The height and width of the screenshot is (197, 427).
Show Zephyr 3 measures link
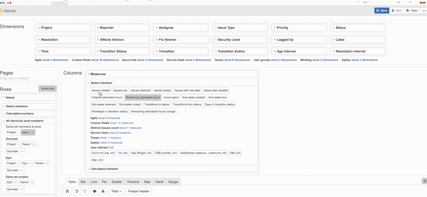click(x=112, y=143)
